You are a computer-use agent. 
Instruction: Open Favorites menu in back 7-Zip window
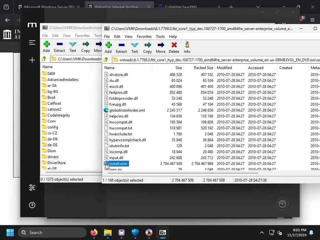82,36
